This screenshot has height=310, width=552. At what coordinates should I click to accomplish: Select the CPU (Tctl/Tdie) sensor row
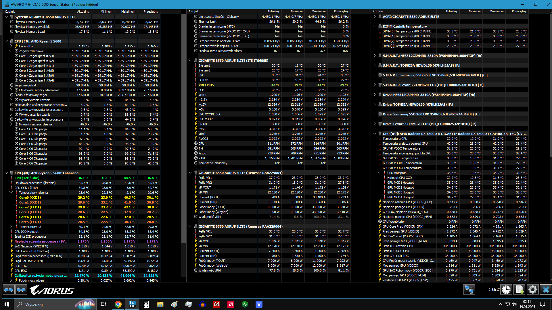click(x=27, y=178)
